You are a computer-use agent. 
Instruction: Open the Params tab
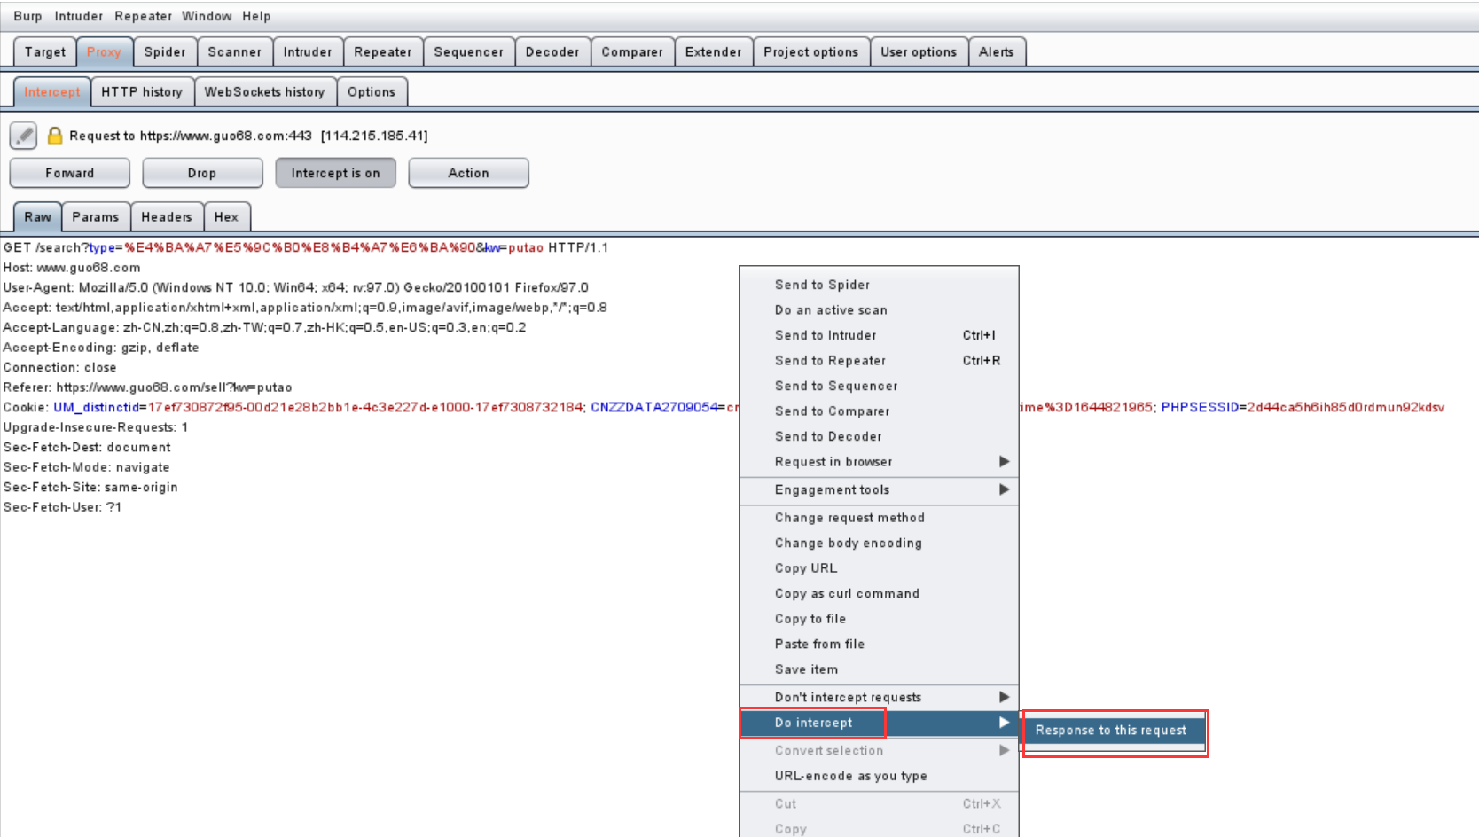pyautogui.click(x=96, y=216)
